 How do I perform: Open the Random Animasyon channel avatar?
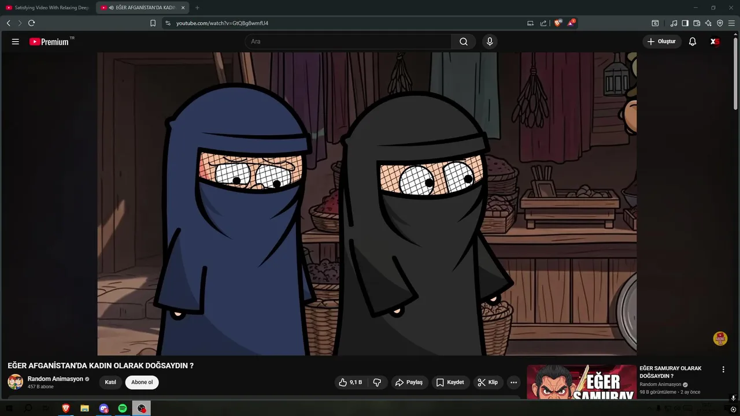tap(15, 382)
